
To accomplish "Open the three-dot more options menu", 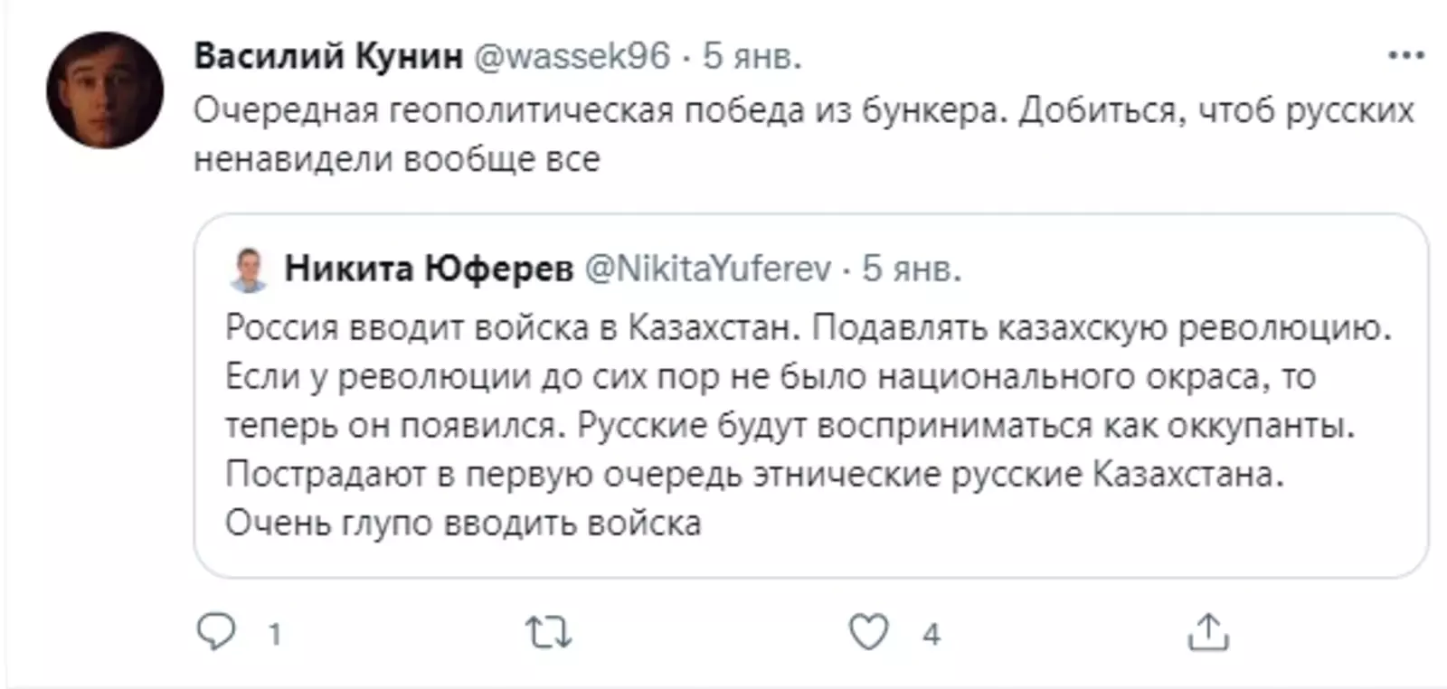I will point(1405,56).
